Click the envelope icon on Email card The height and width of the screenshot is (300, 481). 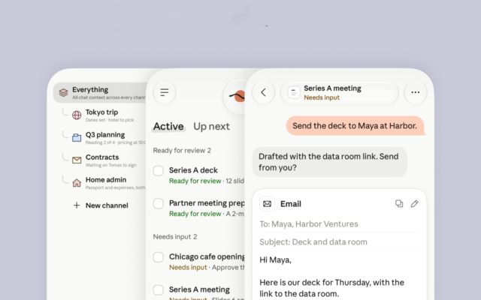coord(268,204)
